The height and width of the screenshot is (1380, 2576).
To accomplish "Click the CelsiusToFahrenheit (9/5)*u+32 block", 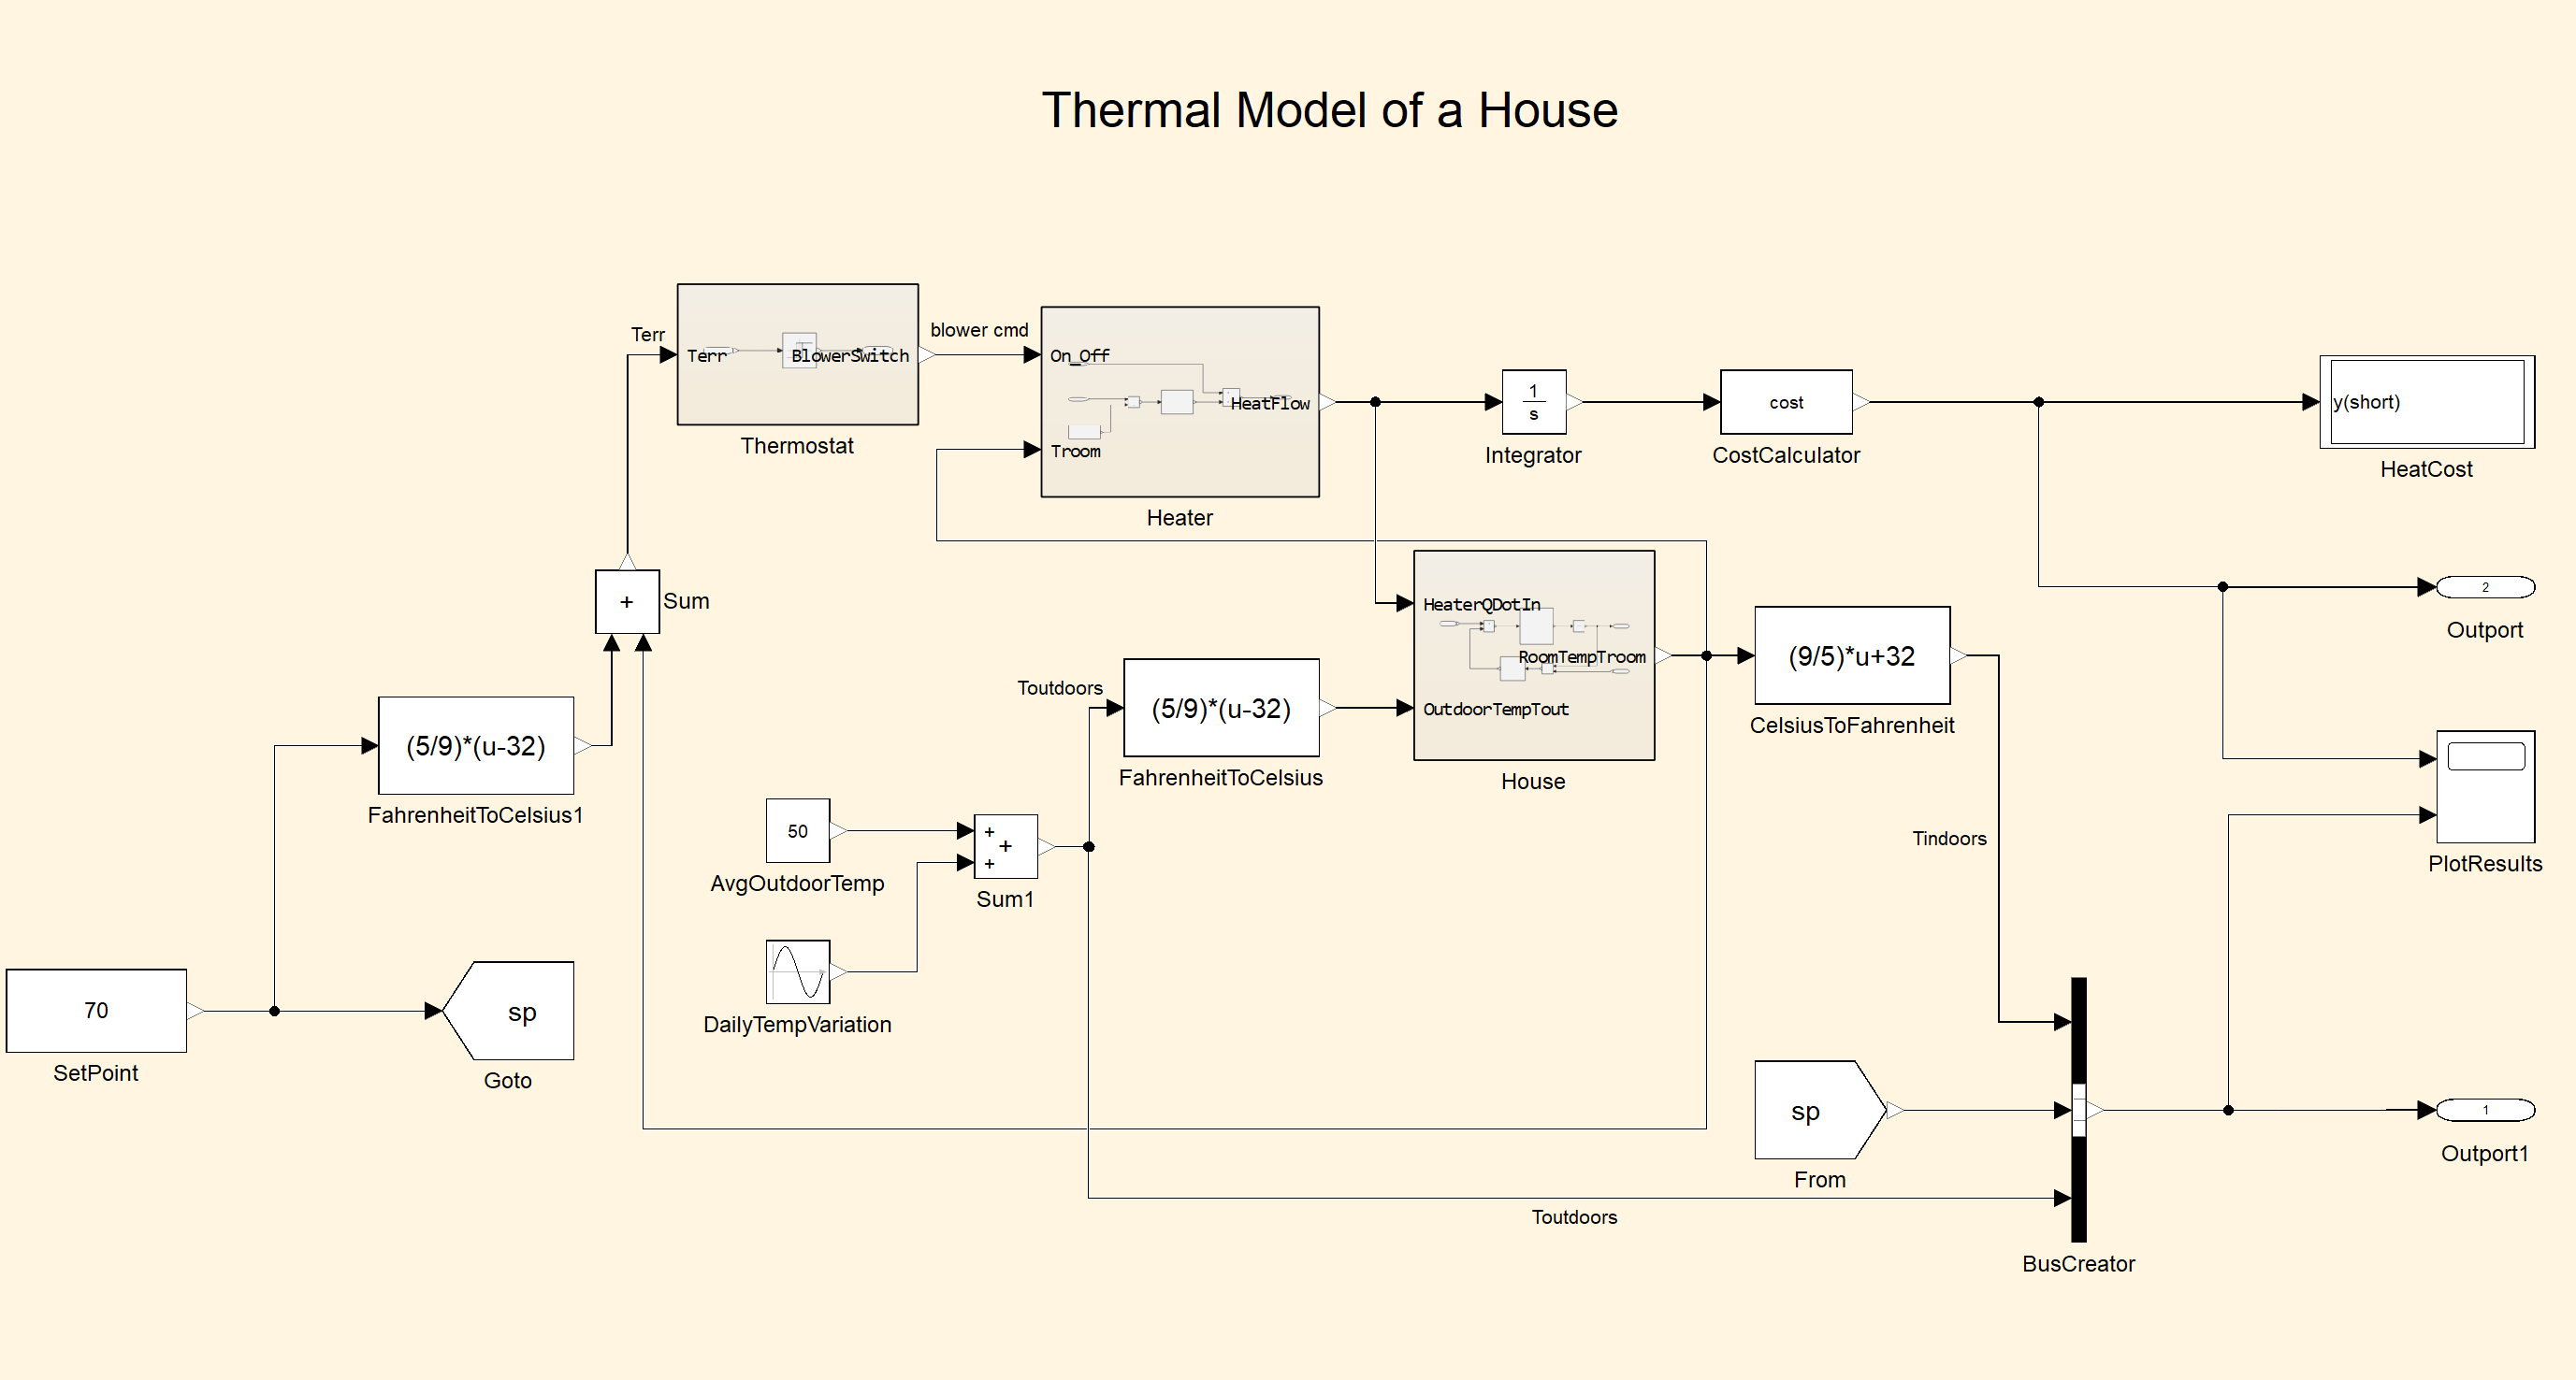I will (1851, 655).
